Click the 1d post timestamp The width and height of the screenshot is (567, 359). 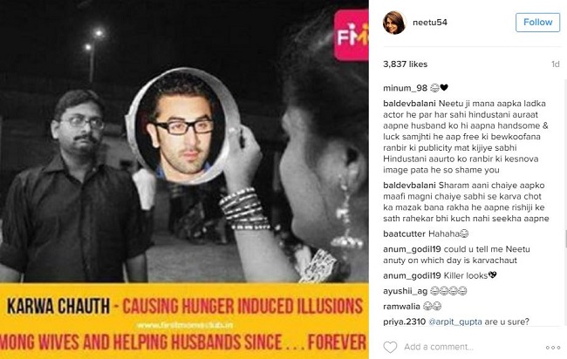(556, 64)
